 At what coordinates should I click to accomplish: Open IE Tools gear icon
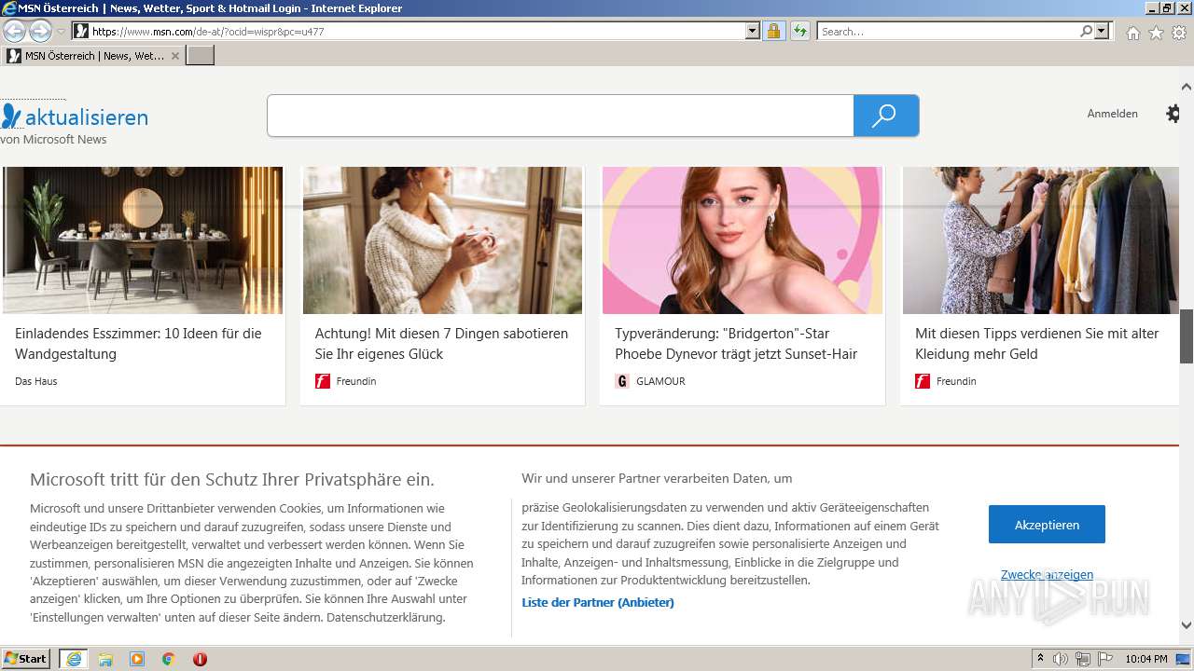point(1179,33)
